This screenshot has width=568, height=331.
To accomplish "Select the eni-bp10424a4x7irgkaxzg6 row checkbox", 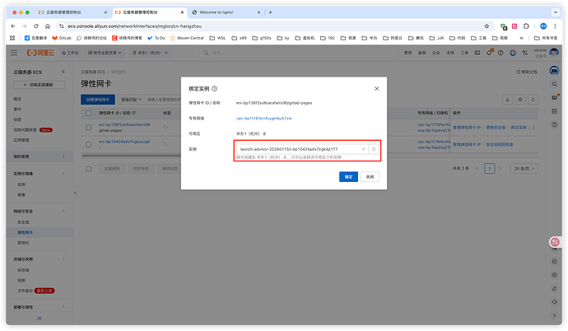I will (x=90, y=143).
